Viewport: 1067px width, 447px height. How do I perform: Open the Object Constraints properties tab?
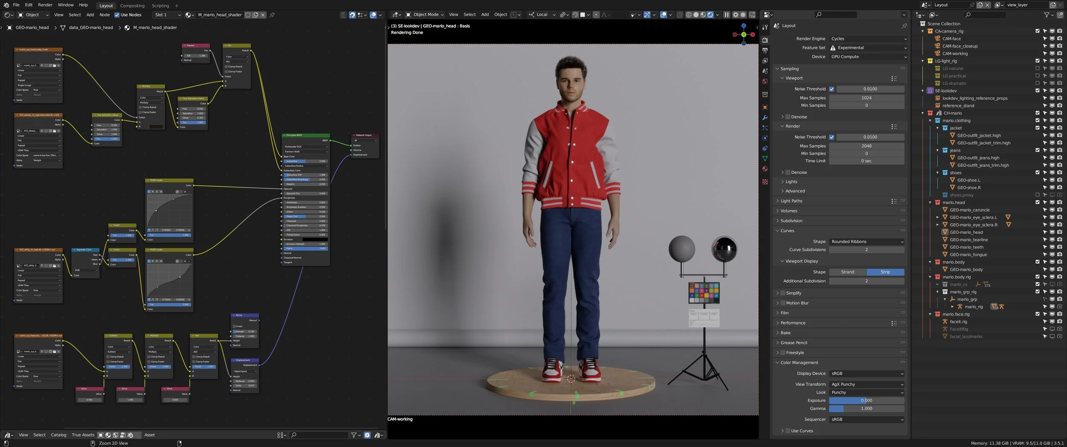(765, 148)
